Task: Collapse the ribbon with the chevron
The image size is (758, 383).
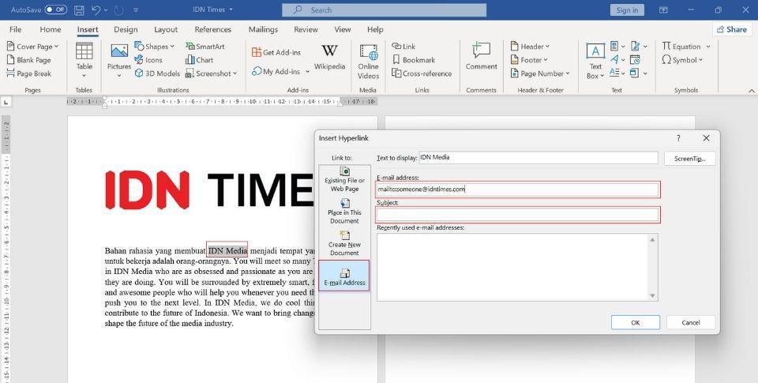Action: (751, 91)
